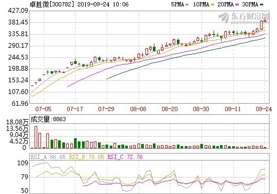Click the 13.56万 volume axis label

tap(17, 129)
